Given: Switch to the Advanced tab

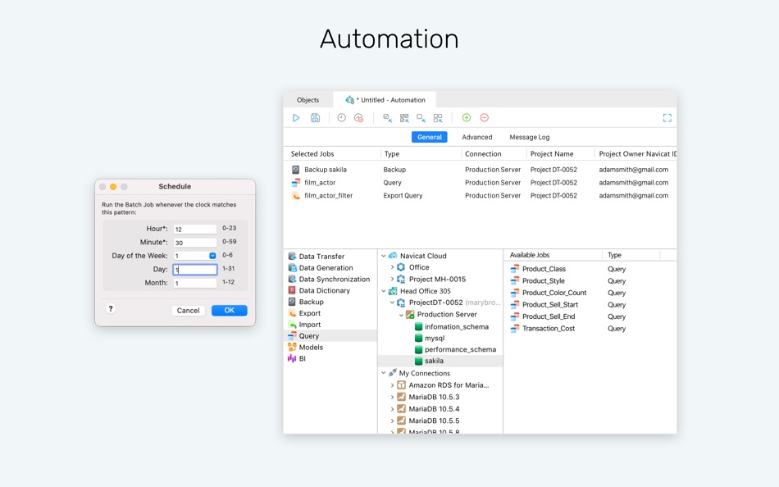Looking at the screenshot, I should (477, 137).
